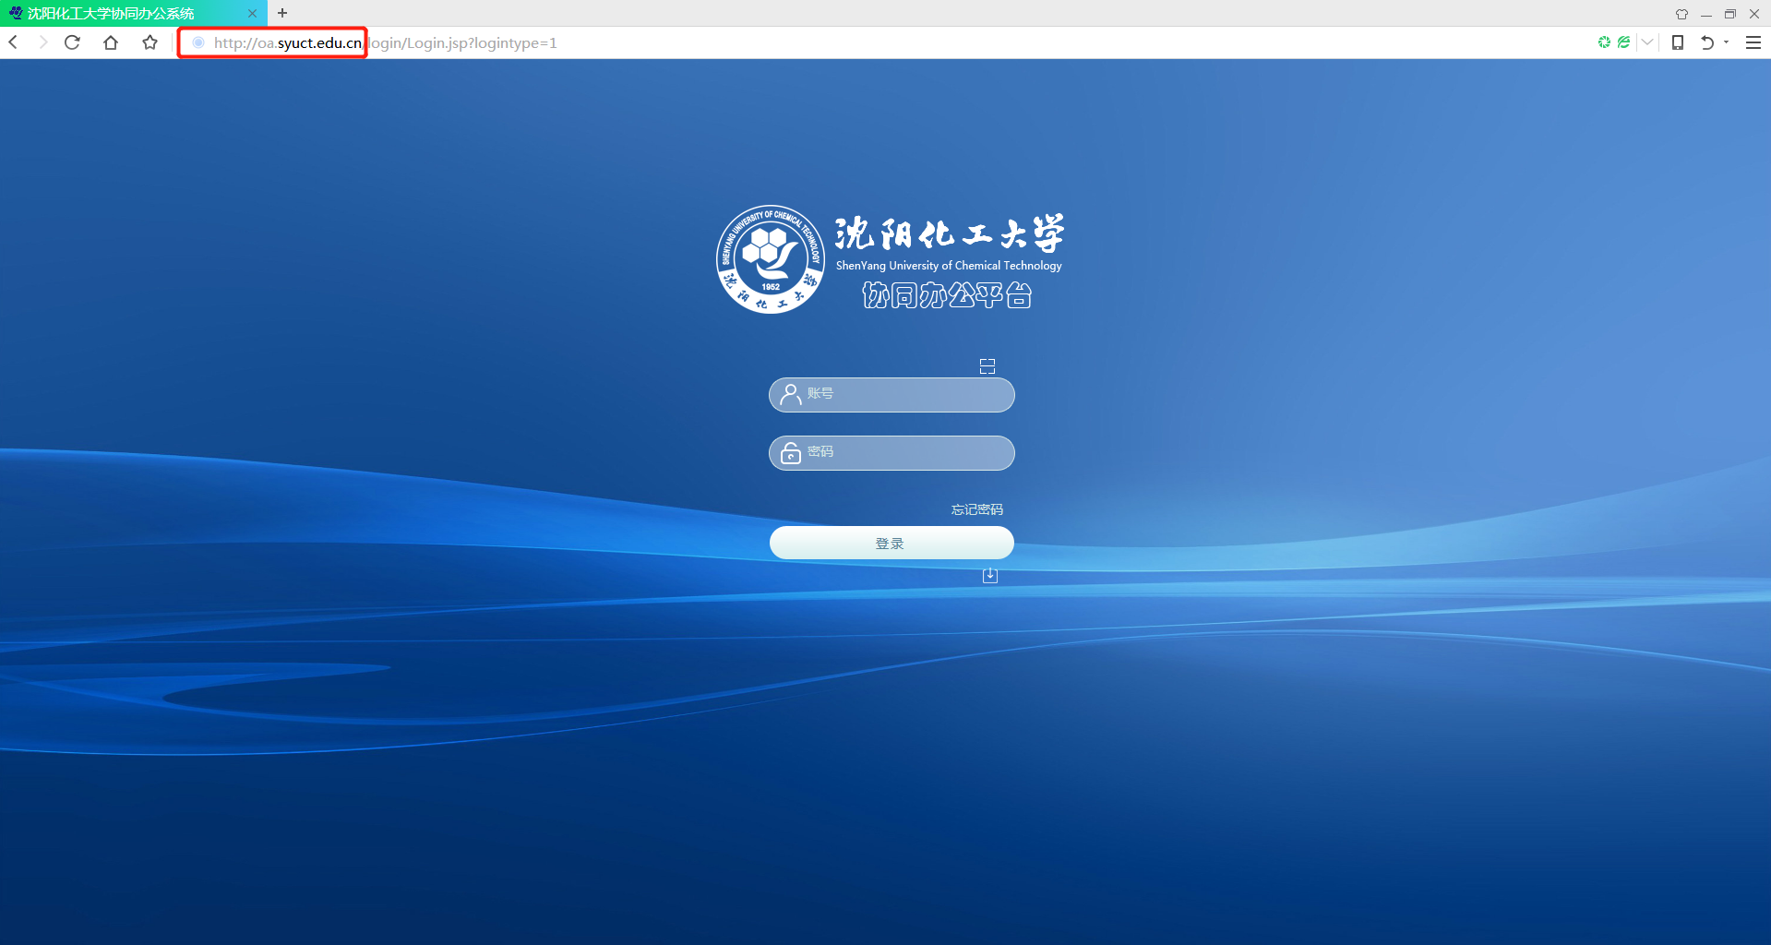Close the browser window
1771x945 pixels.
point(1754,14)
